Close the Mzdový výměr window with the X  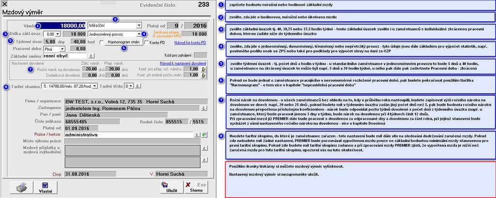point(5,4)
